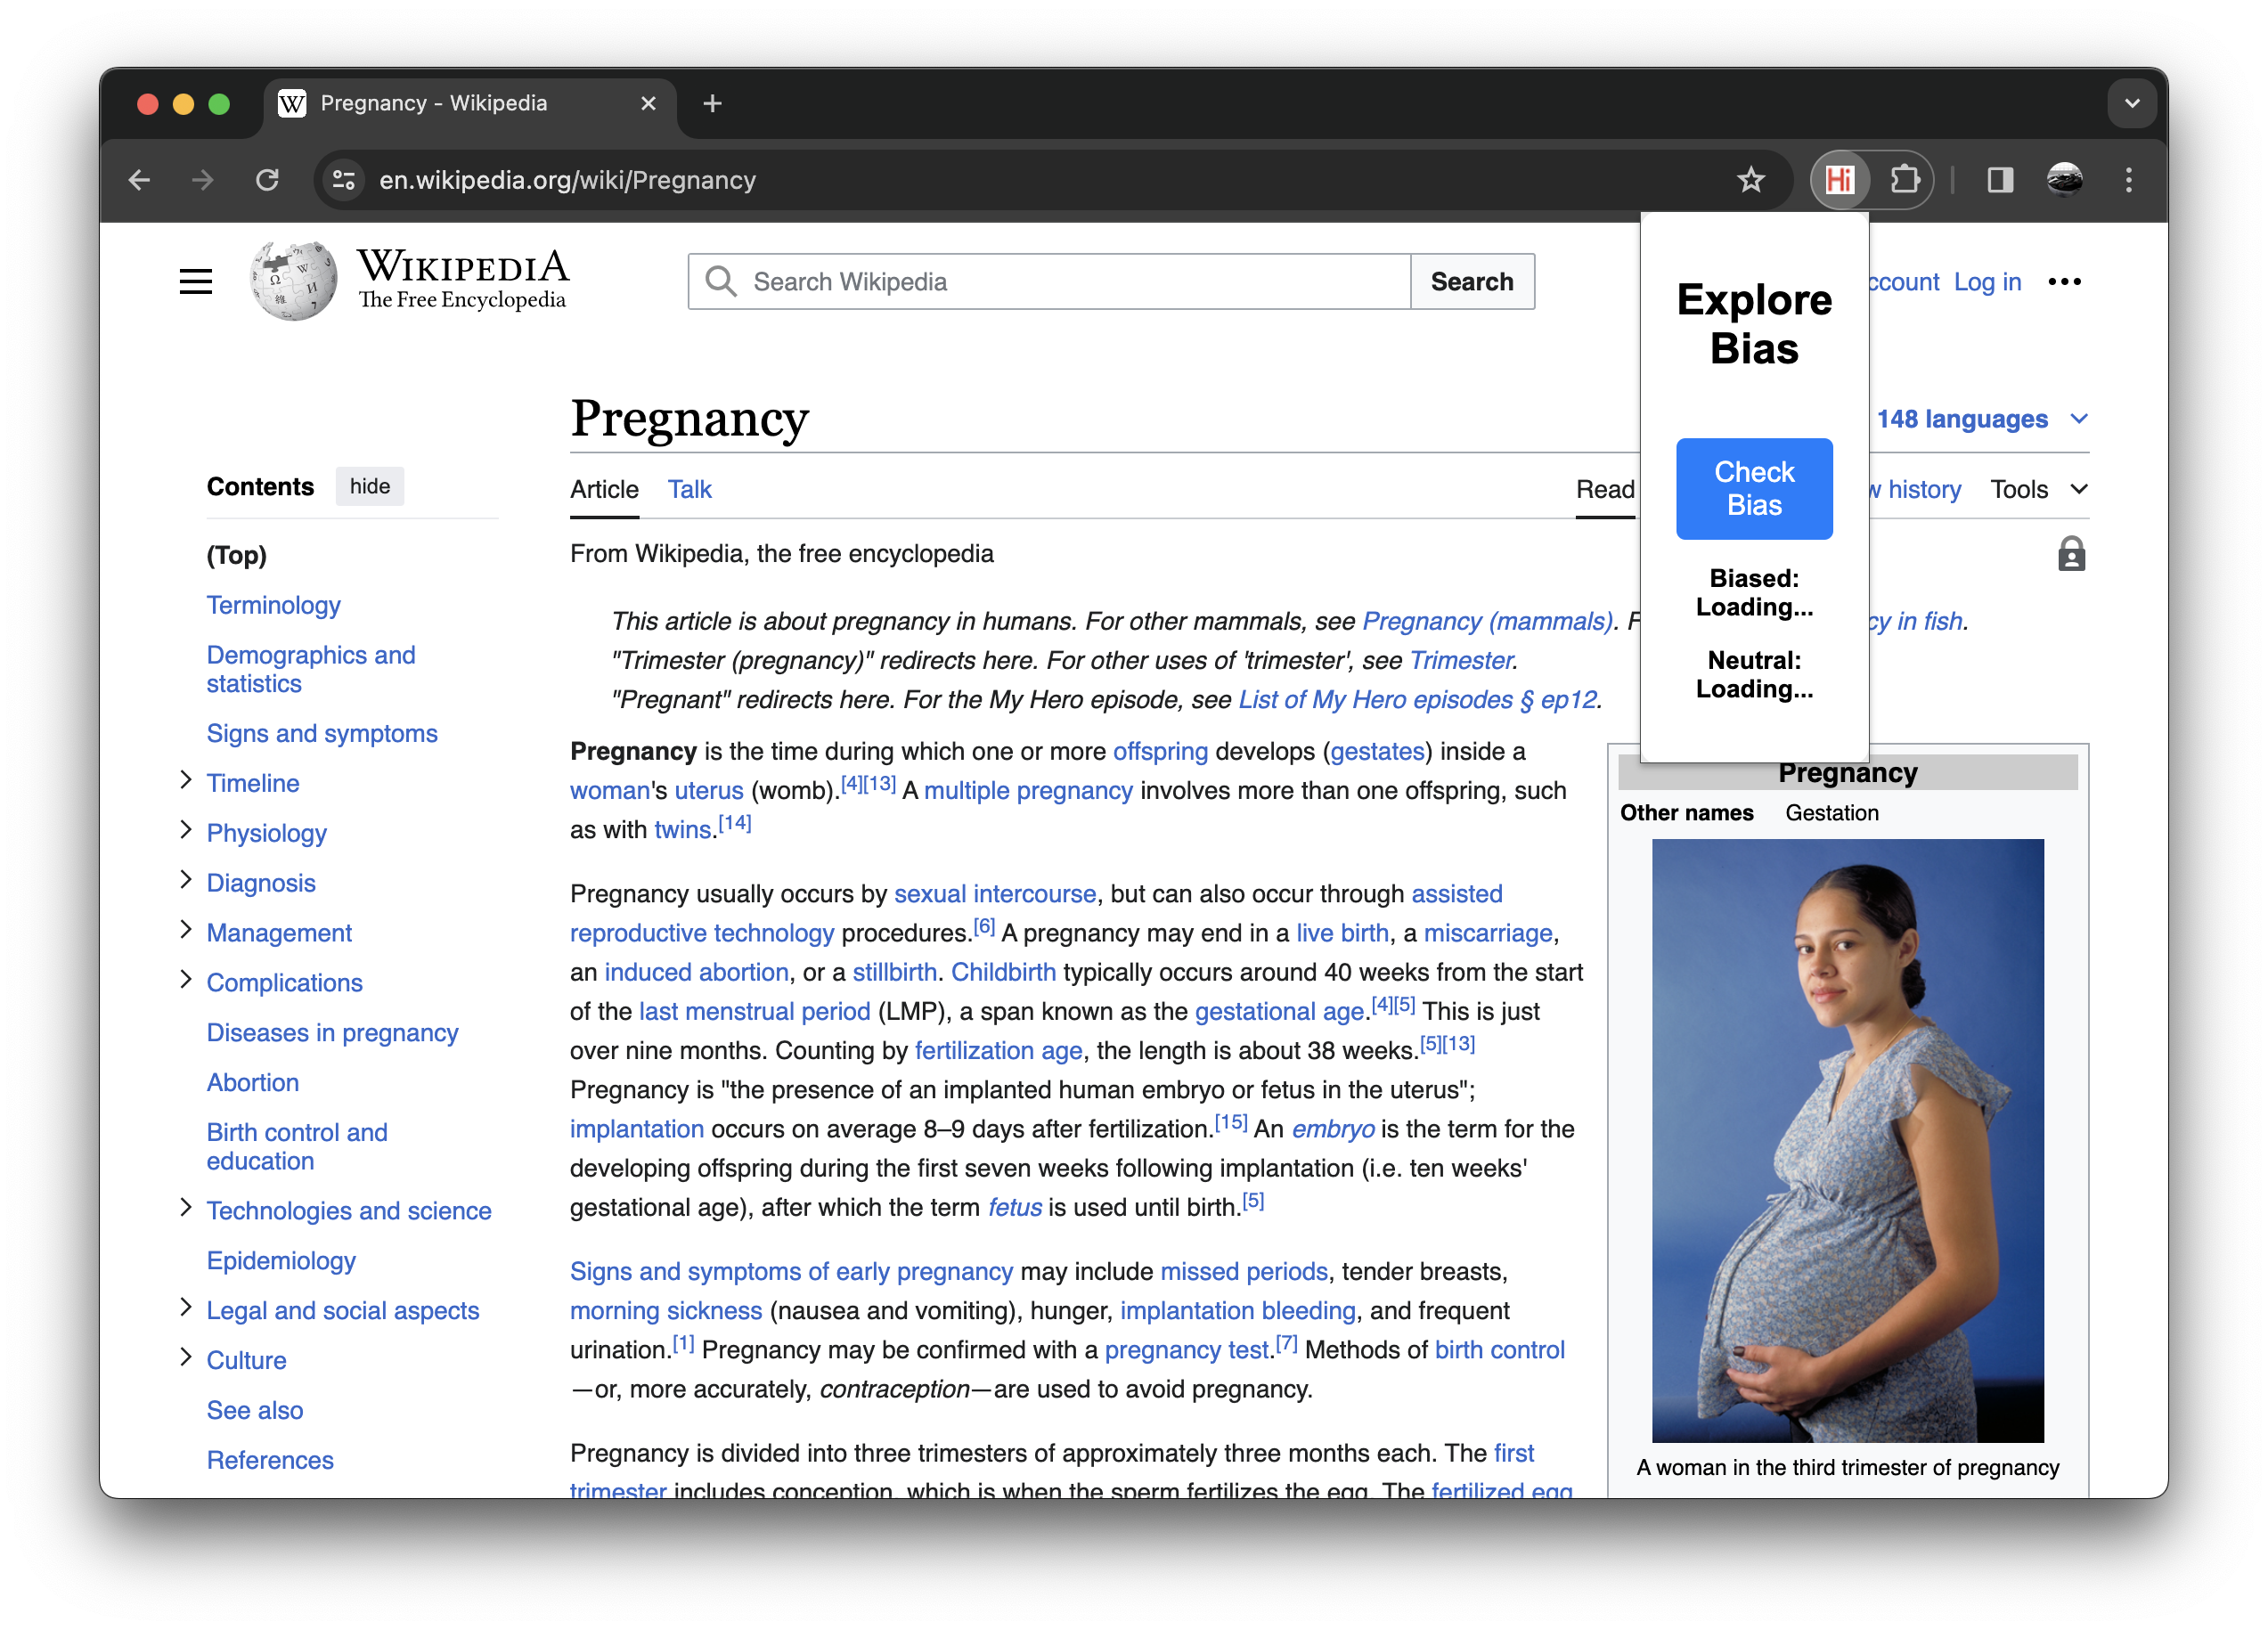Hide the Contents sidebar
This screenshot has width=2268, height=1630.
[369, 486]
